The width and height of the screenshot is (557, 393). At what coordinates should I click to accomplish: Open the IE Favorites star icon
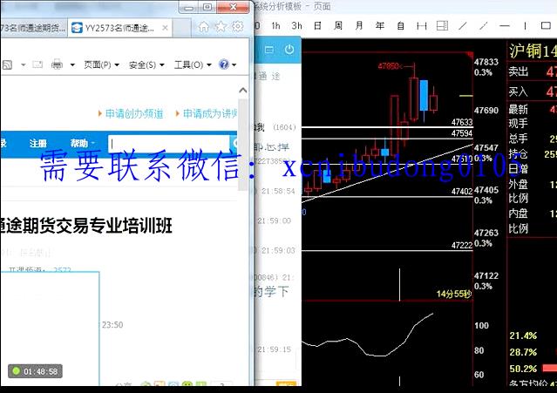[221, 27]
